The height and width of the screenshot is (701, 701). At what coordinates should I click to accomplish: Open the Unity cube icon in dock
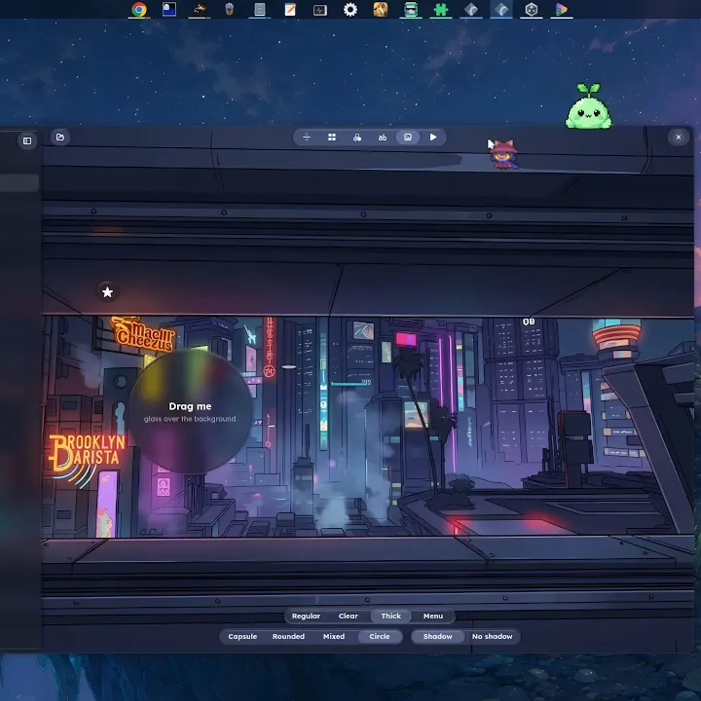click(531, 10)
